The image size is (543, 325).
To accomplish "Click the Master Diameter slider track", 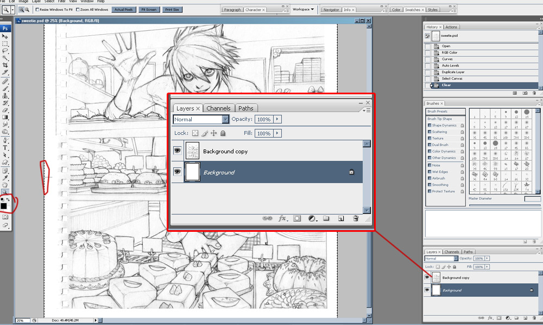I will pos(504,205).
